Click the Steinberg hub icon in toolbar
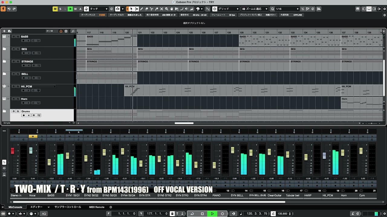Image resolution: width=387 pixels, height=217 pixels. coord(3,9)
